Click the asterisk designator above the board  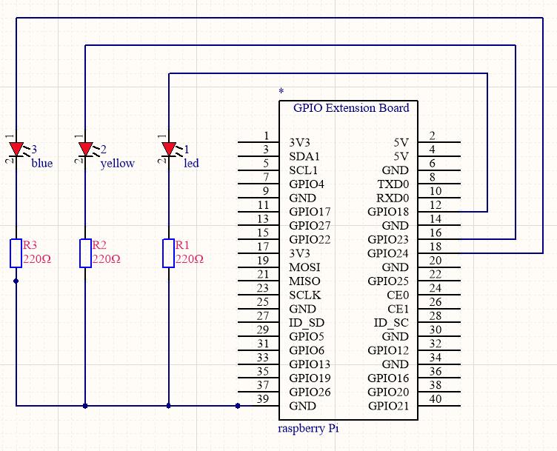281,91
